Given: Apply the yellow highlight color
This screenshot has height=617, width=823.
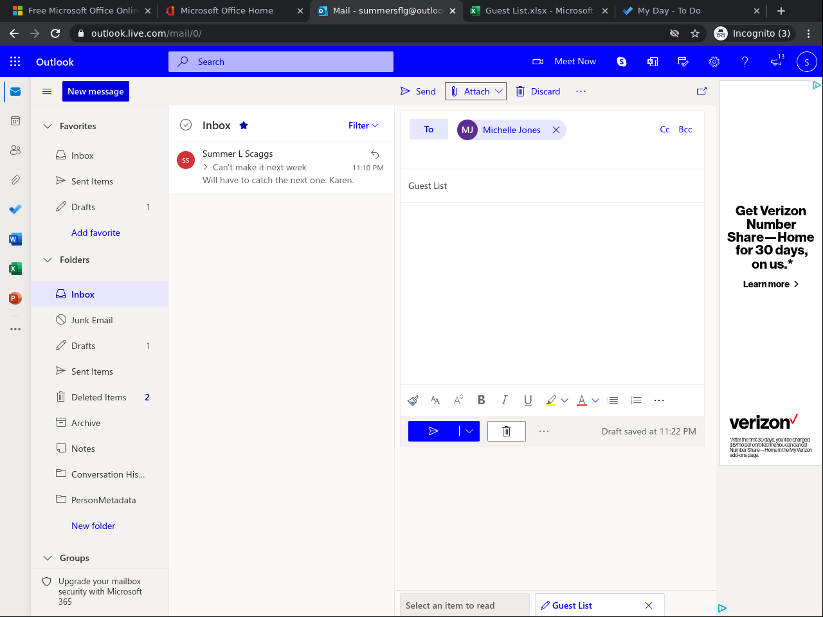Looking at the screenshot, I should [x=551, y=400].
